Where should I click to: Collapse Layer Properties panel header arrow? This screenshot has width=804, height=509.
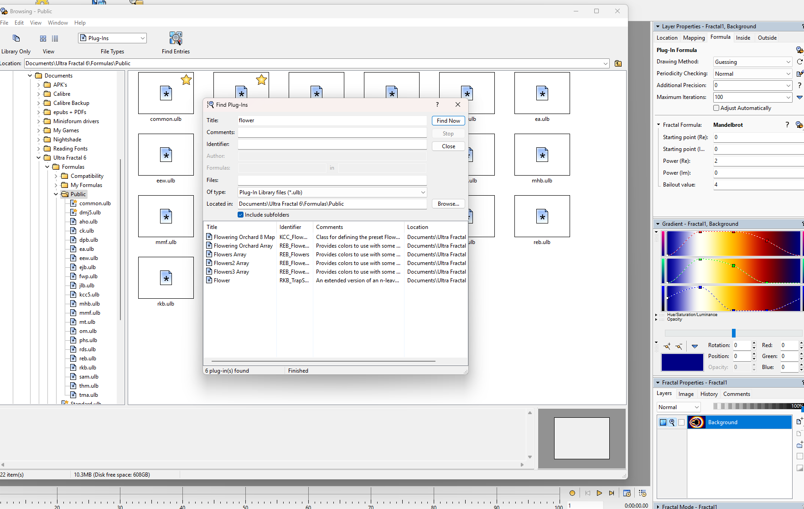(658, 26)
